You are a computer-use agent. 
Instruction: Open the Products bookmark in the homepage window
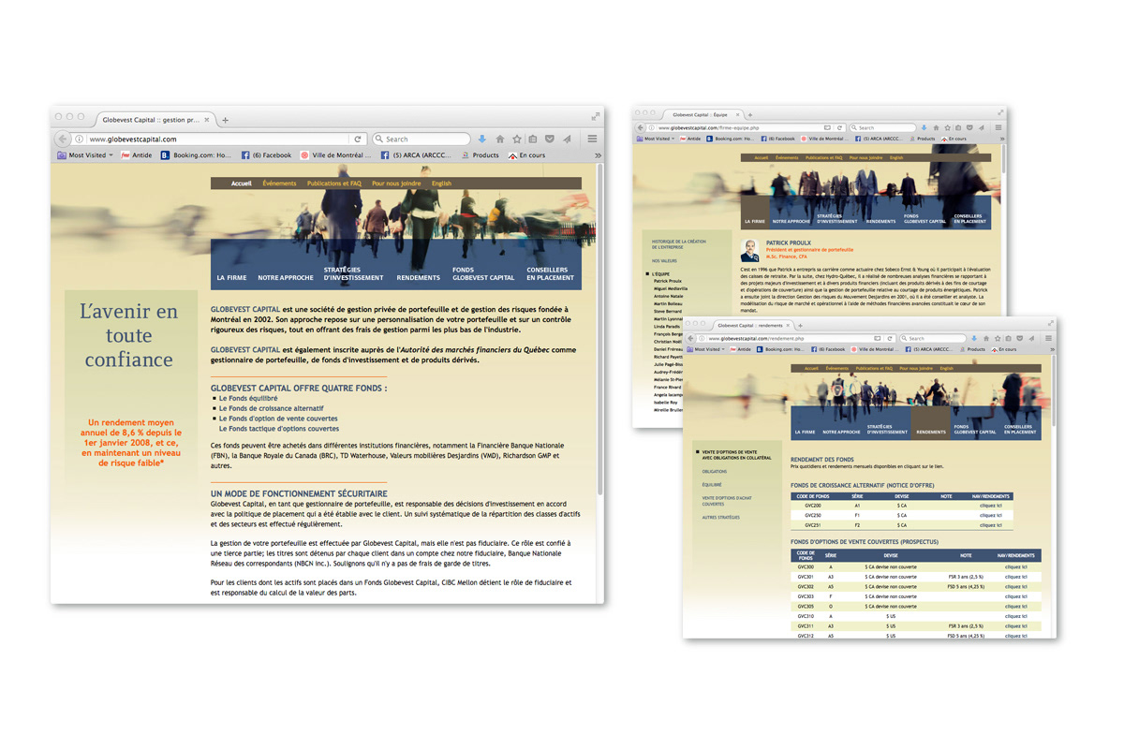point(481,155)
